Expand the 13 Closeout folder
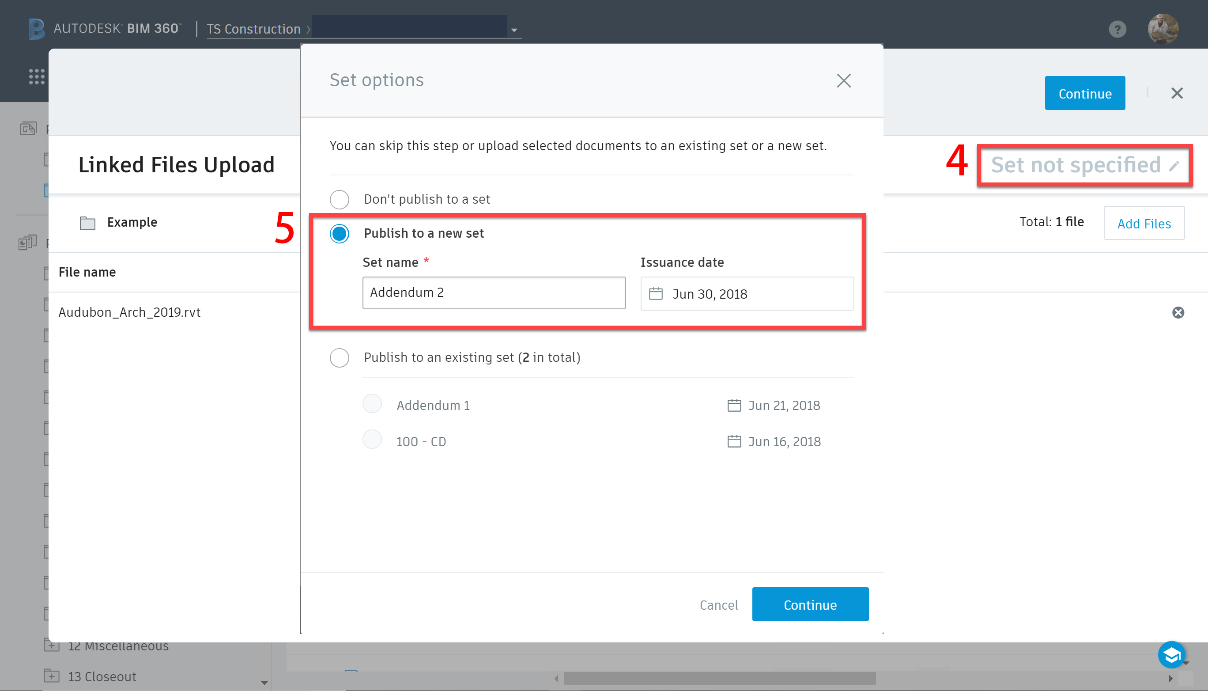Viewport: 1208px width, 691px height. [52, 676]
